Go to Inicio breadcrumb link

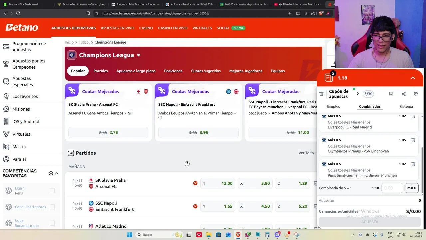69,42
